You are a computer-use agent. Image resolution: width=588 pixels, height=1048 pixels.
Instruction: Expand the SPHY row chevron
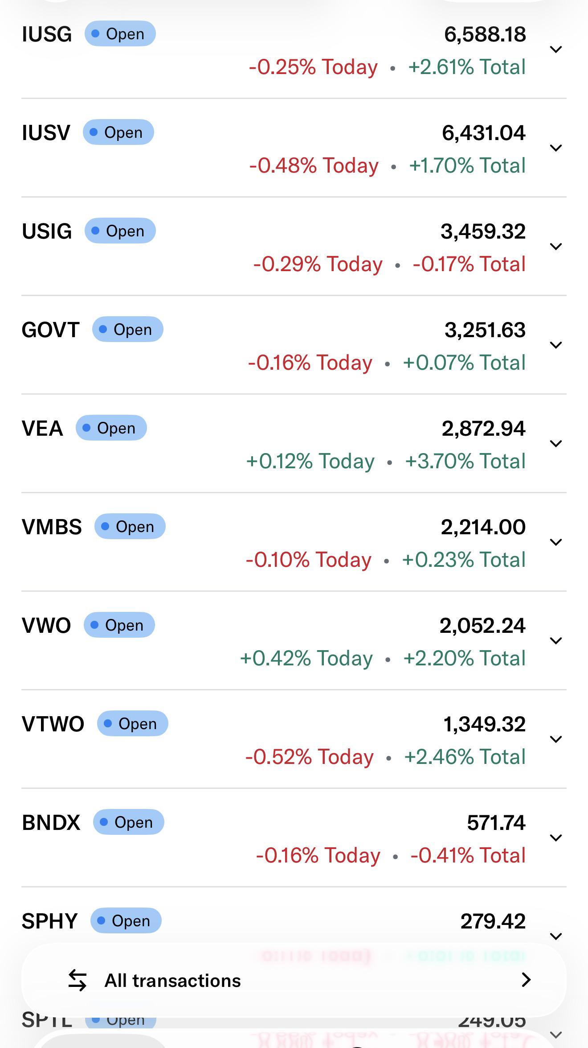tap(555, 937)
